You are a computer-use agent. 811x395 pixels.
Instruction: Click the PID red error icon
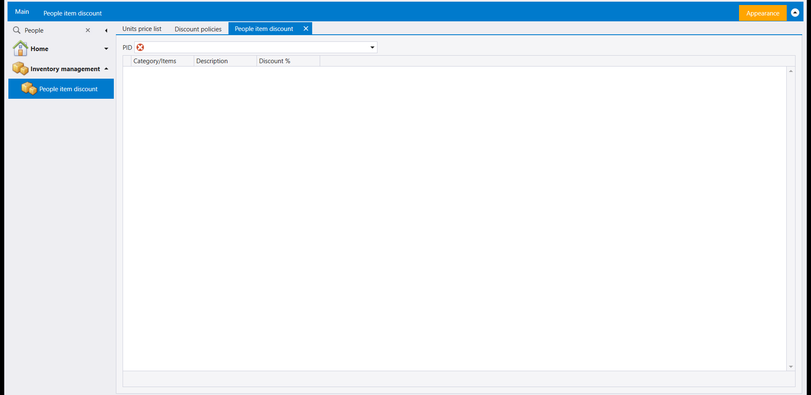pos(140,47)
